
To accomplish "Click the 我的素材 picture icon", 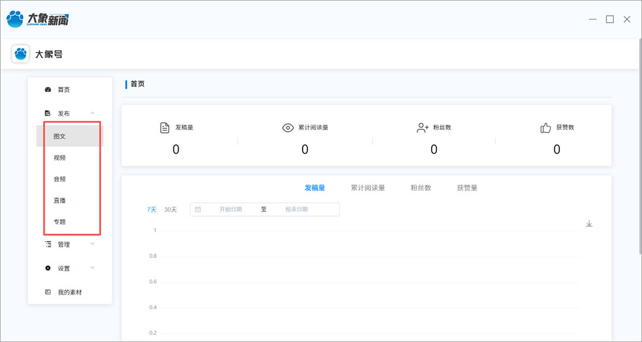I will [x=48, y=292].
